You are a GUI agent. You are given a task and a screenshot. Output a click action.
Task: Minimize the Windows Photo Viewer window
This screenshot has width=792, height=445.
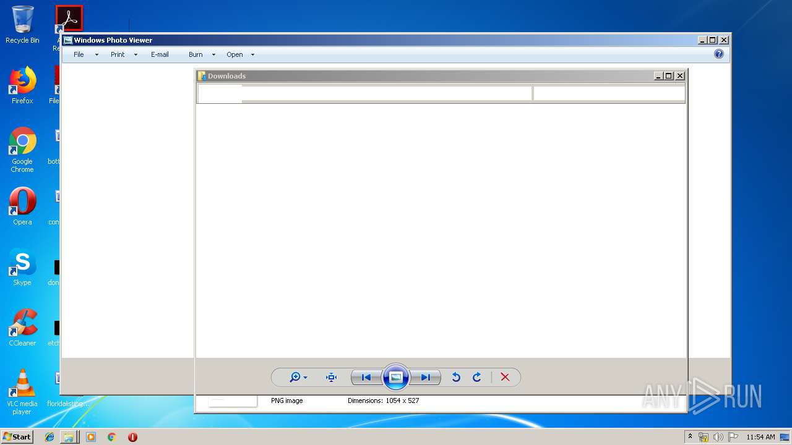click(702, 40)
